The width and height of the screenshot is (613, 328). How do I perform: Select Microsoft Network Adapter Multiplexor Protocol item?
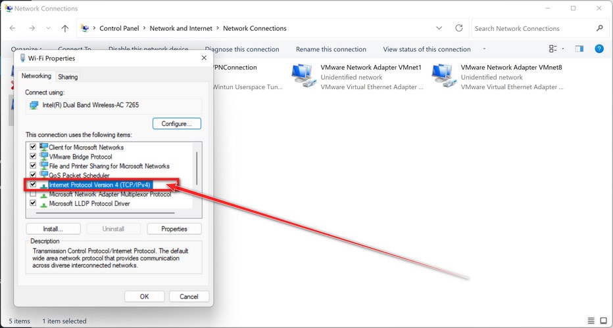(110, 194)
